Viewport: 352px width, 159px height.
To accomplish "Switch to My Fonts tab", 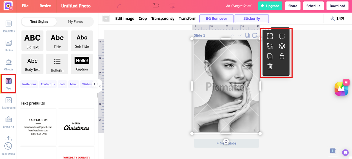I will pos(75,22).
